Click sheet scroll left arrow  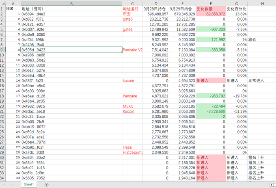point(4,185)
